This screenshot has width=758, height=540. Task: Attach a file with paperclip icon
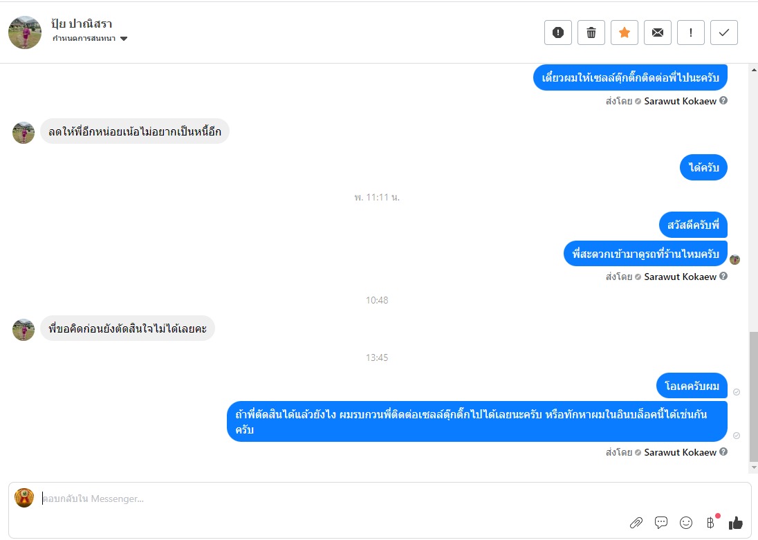coord(636,523)
